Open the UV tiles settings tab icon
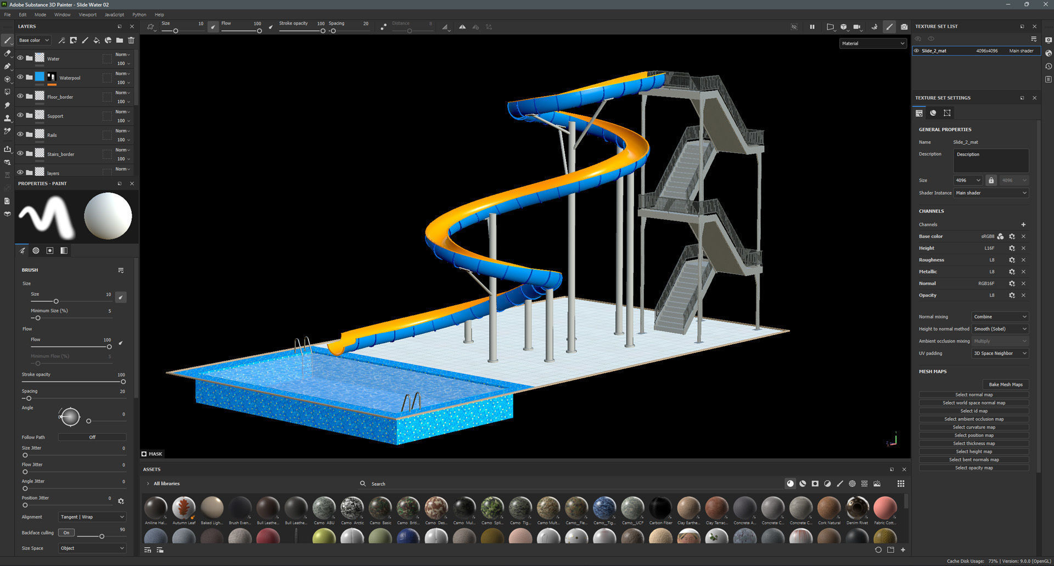The image size is (1054, 566). click(x=947, y=113)
